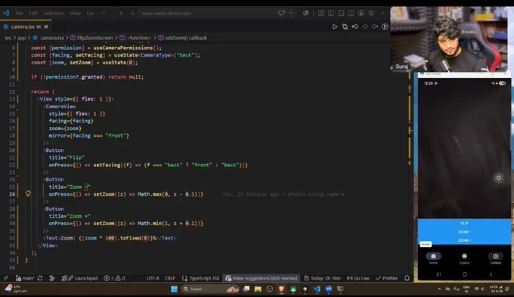Select the setZoom() callback breadcrumb

click(182, 38)
